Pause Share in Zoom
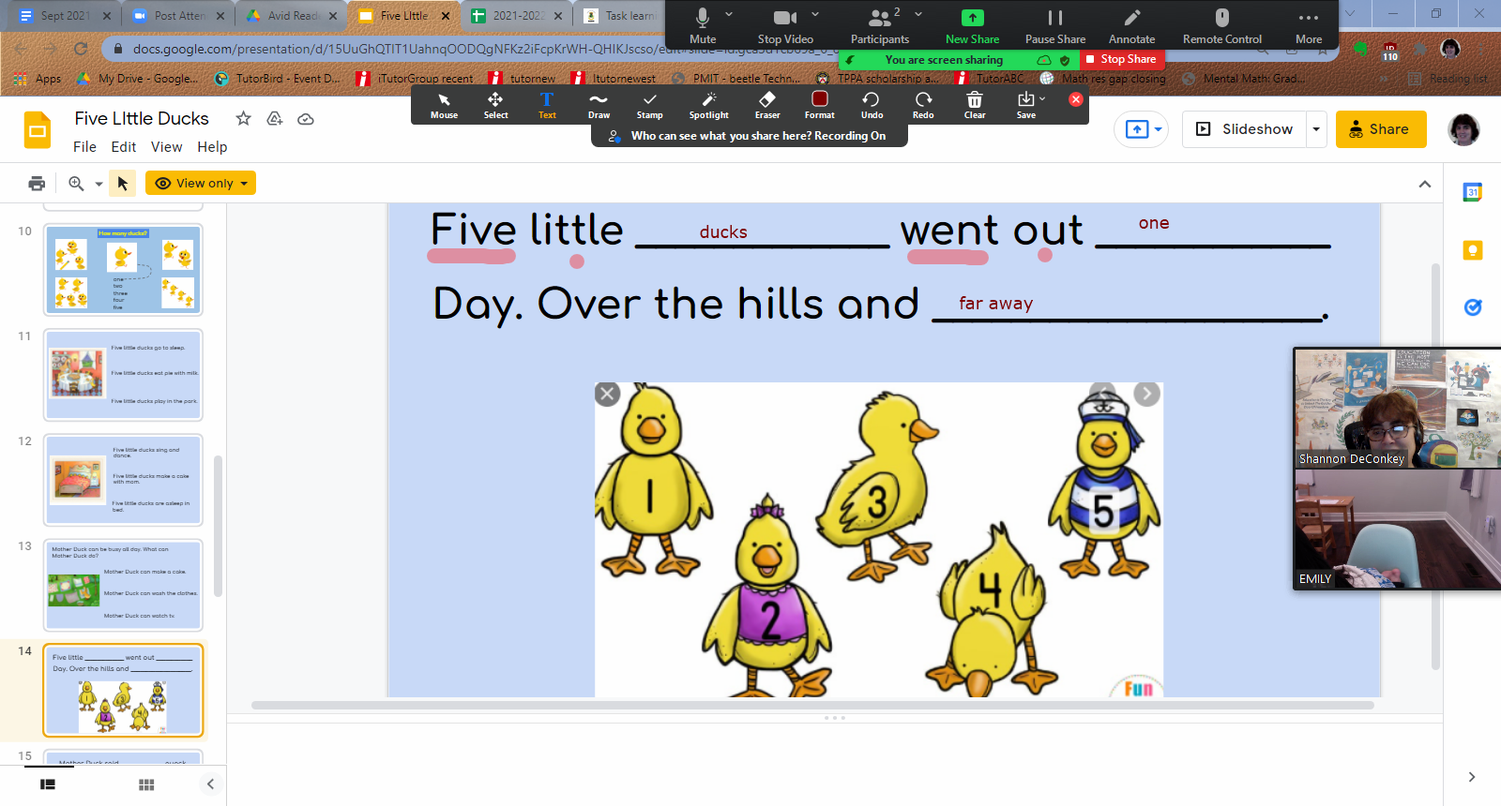 (1055, 25)
